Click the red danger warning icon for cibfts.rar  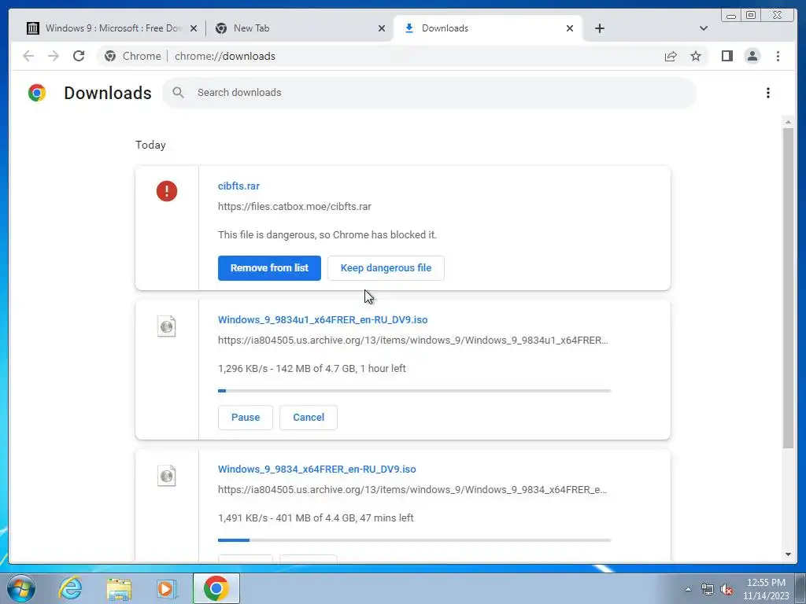[167, 191]
